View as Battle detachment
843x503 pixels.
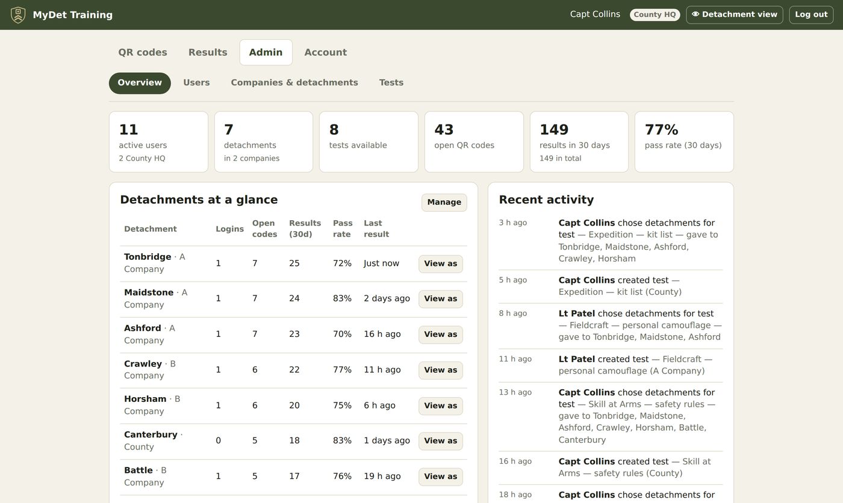[x=441, y=477]
